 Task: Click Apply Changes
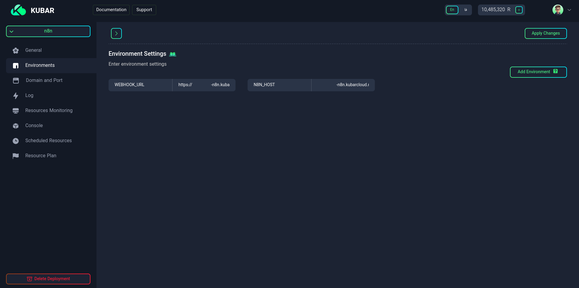point(546,33)
